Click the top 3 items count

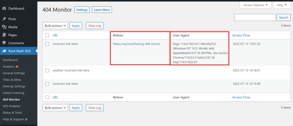(286, 25)
